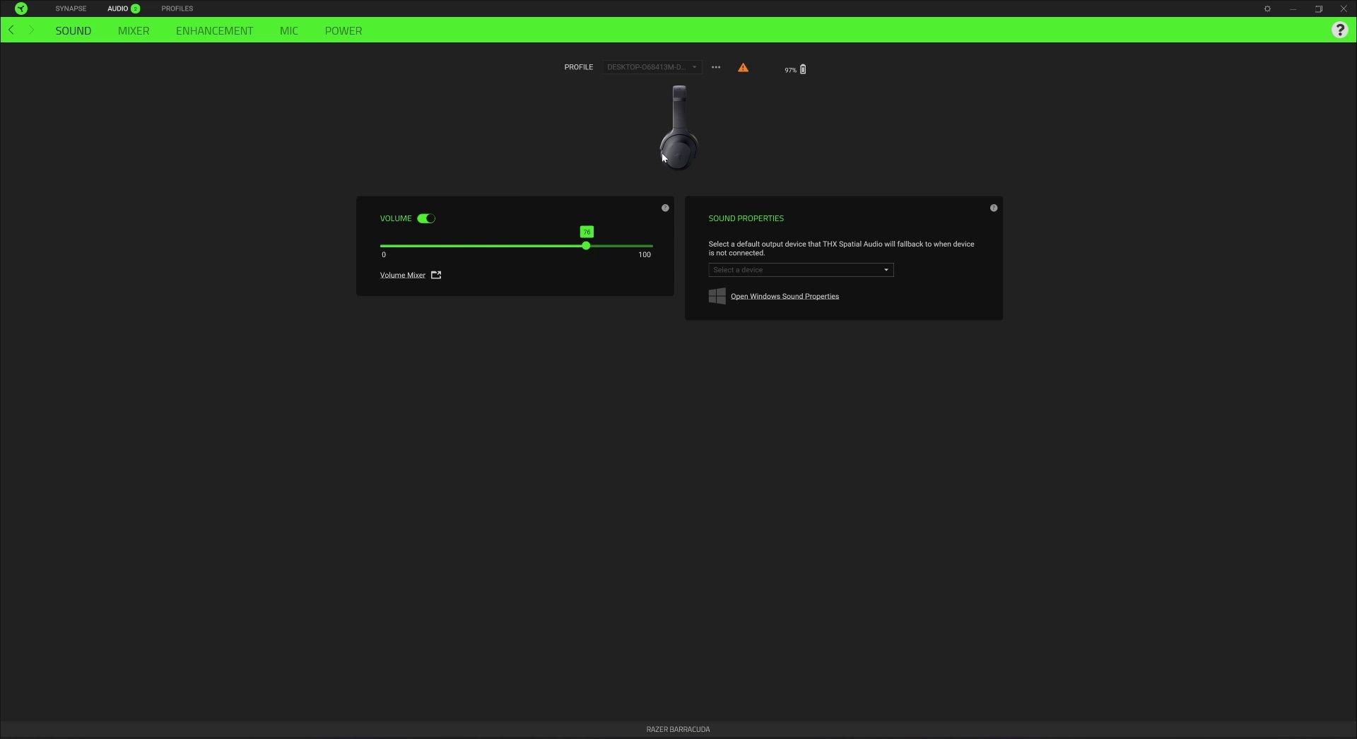Click the audio notification badge
Image resolution: width=1357 pixels, height=739 pixels.
tap(135, 8)
